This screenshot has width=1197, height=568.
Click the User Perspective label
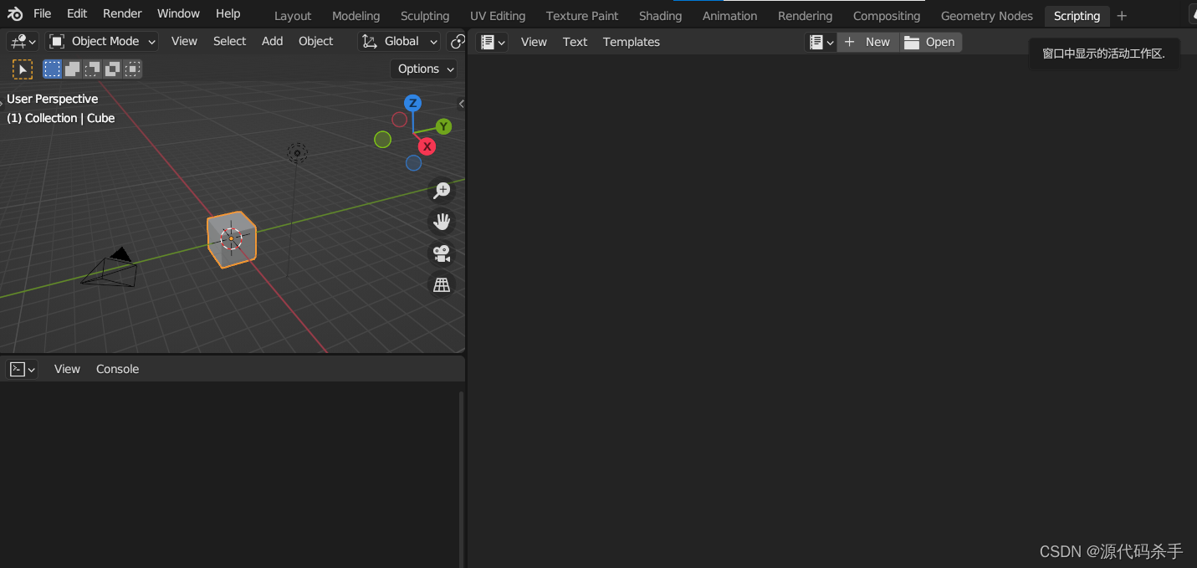[52, 99]
